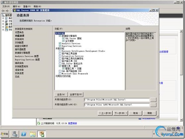Uncheck 管理工具 - 完整 feature
Screen dimensions: 185x139
pos(63,68)
